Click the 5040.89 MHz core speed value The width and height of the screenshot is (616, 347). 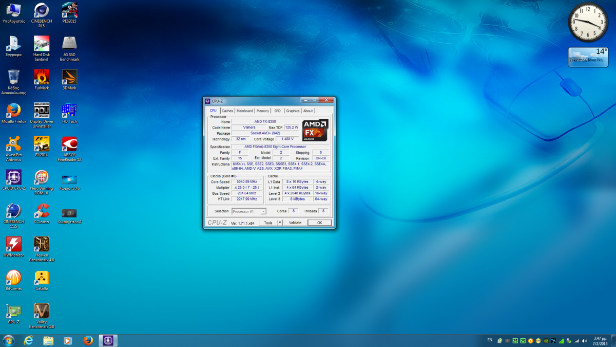pyautogui.click(x=247, y=182)
